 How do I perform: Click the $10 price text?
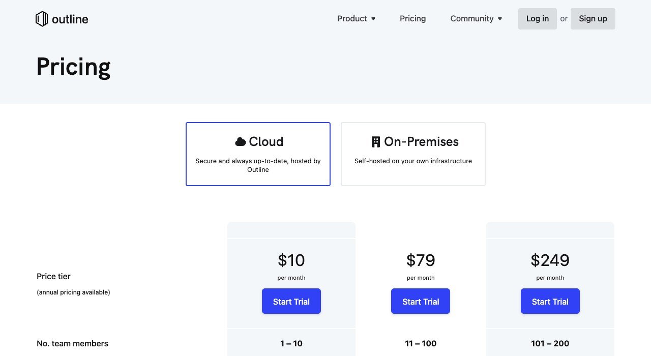point(291,260)
